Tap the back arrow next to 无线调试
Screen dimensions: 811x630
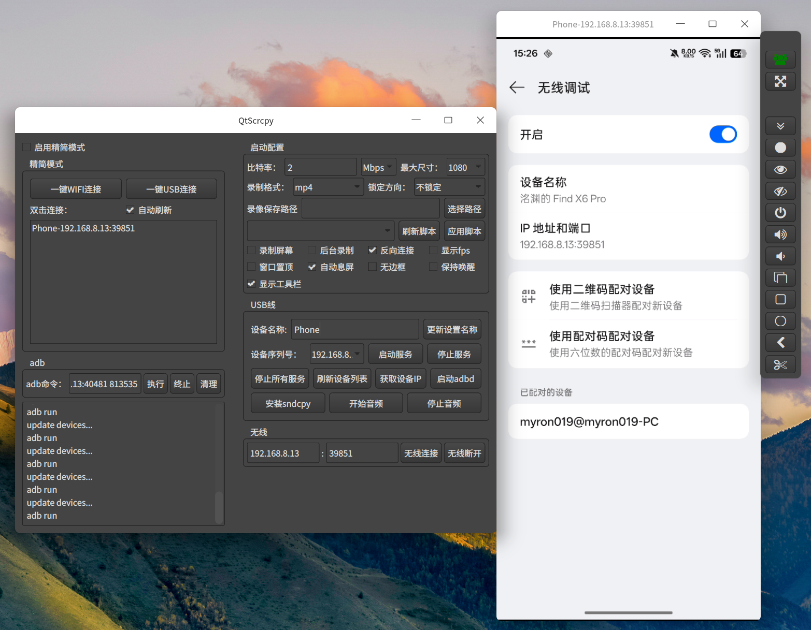[x=517, y=87]
